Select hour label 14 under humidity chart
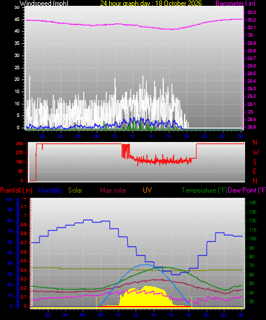Image resolution: width=266 pixels, height=320 pixels. (x=153, y=315)
